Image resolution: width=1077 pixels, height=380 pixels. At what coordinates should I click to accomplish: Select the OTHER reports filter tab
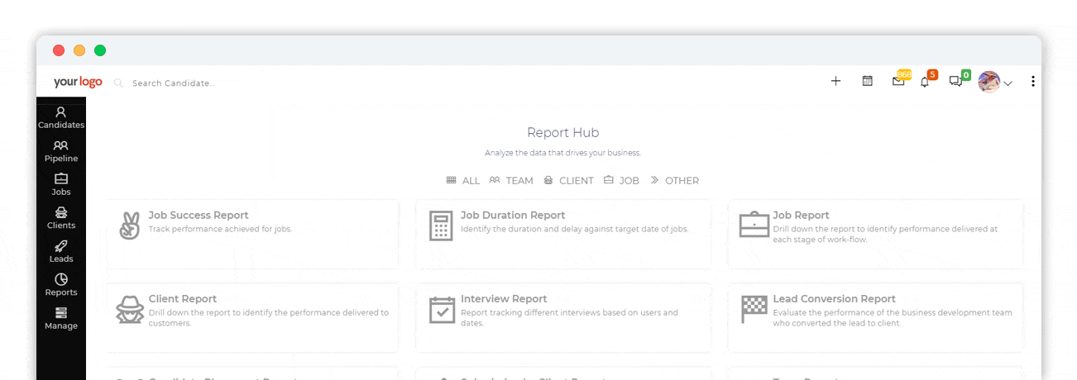674,180
